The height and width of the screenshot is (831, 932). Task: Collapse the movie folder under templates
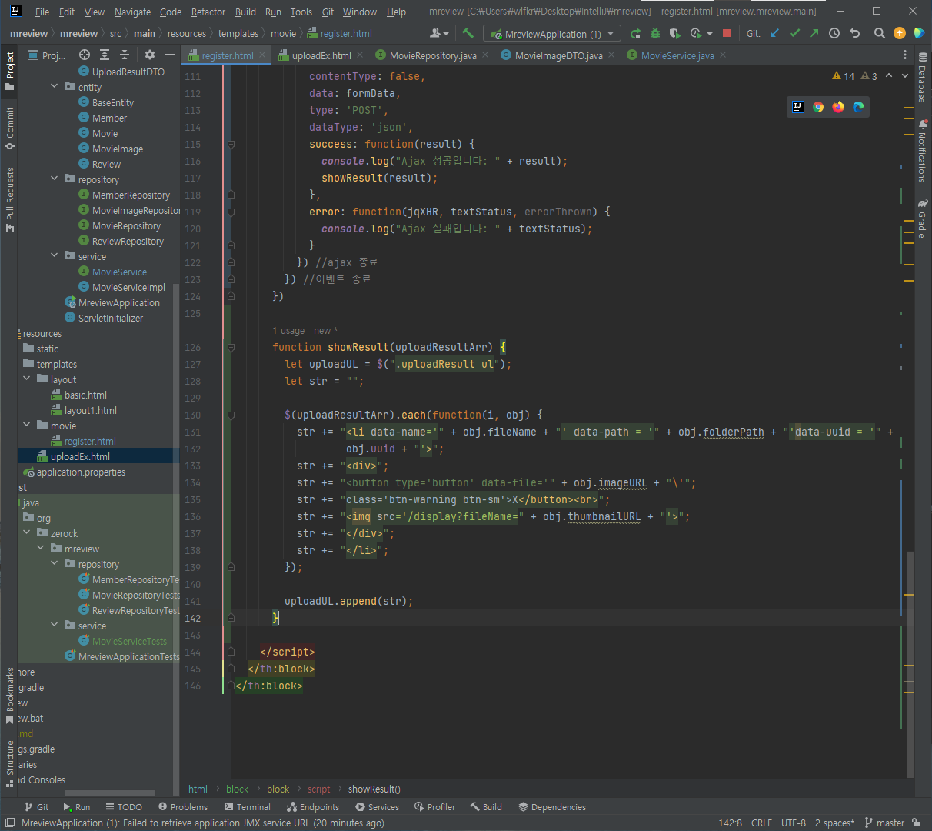26,426
